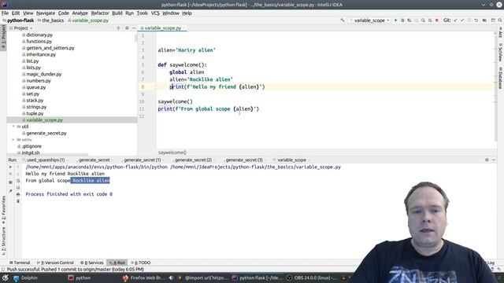This screenshot has width=504, height=283.
Task: Click the script path link in console
Action: click(255, 167)
